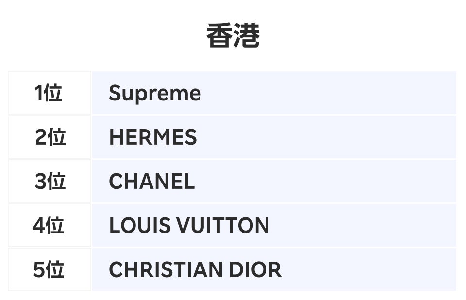Click the 港 character in the heading

pos(247,36)
